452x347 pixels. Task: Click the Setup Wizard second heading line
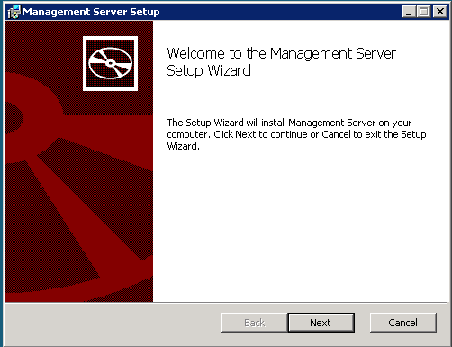point(209,71)
